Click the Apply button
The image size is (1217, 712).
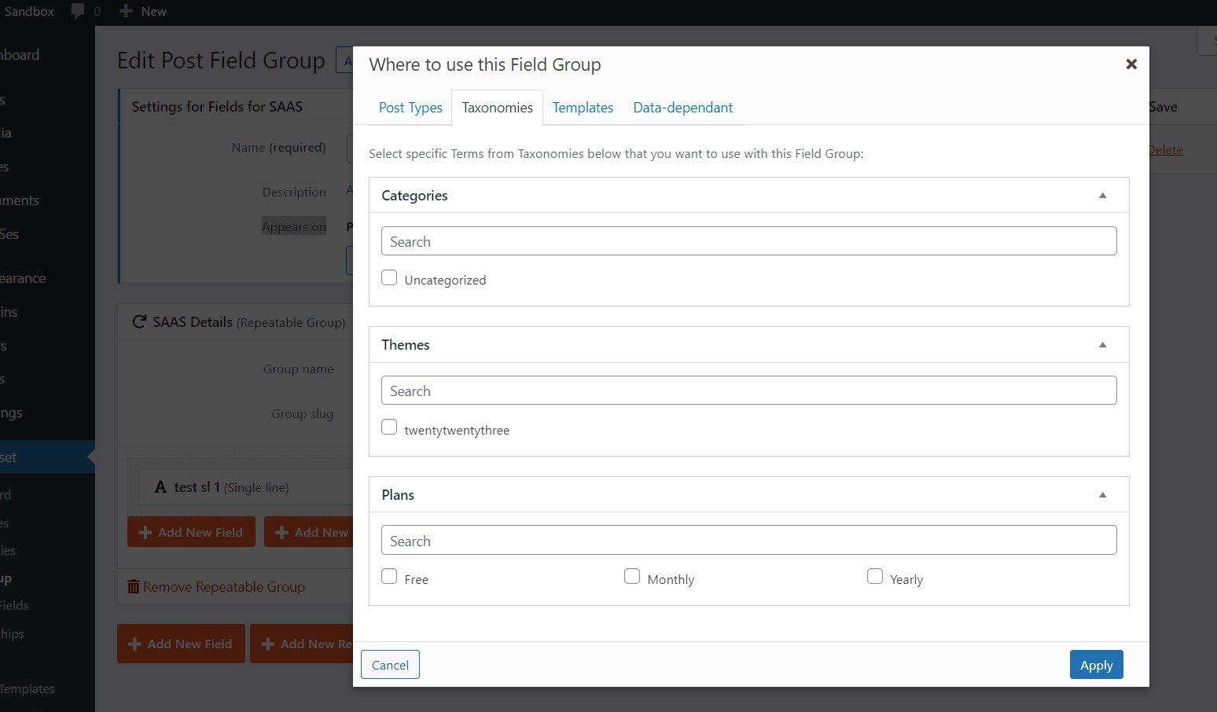point(1096,664)
